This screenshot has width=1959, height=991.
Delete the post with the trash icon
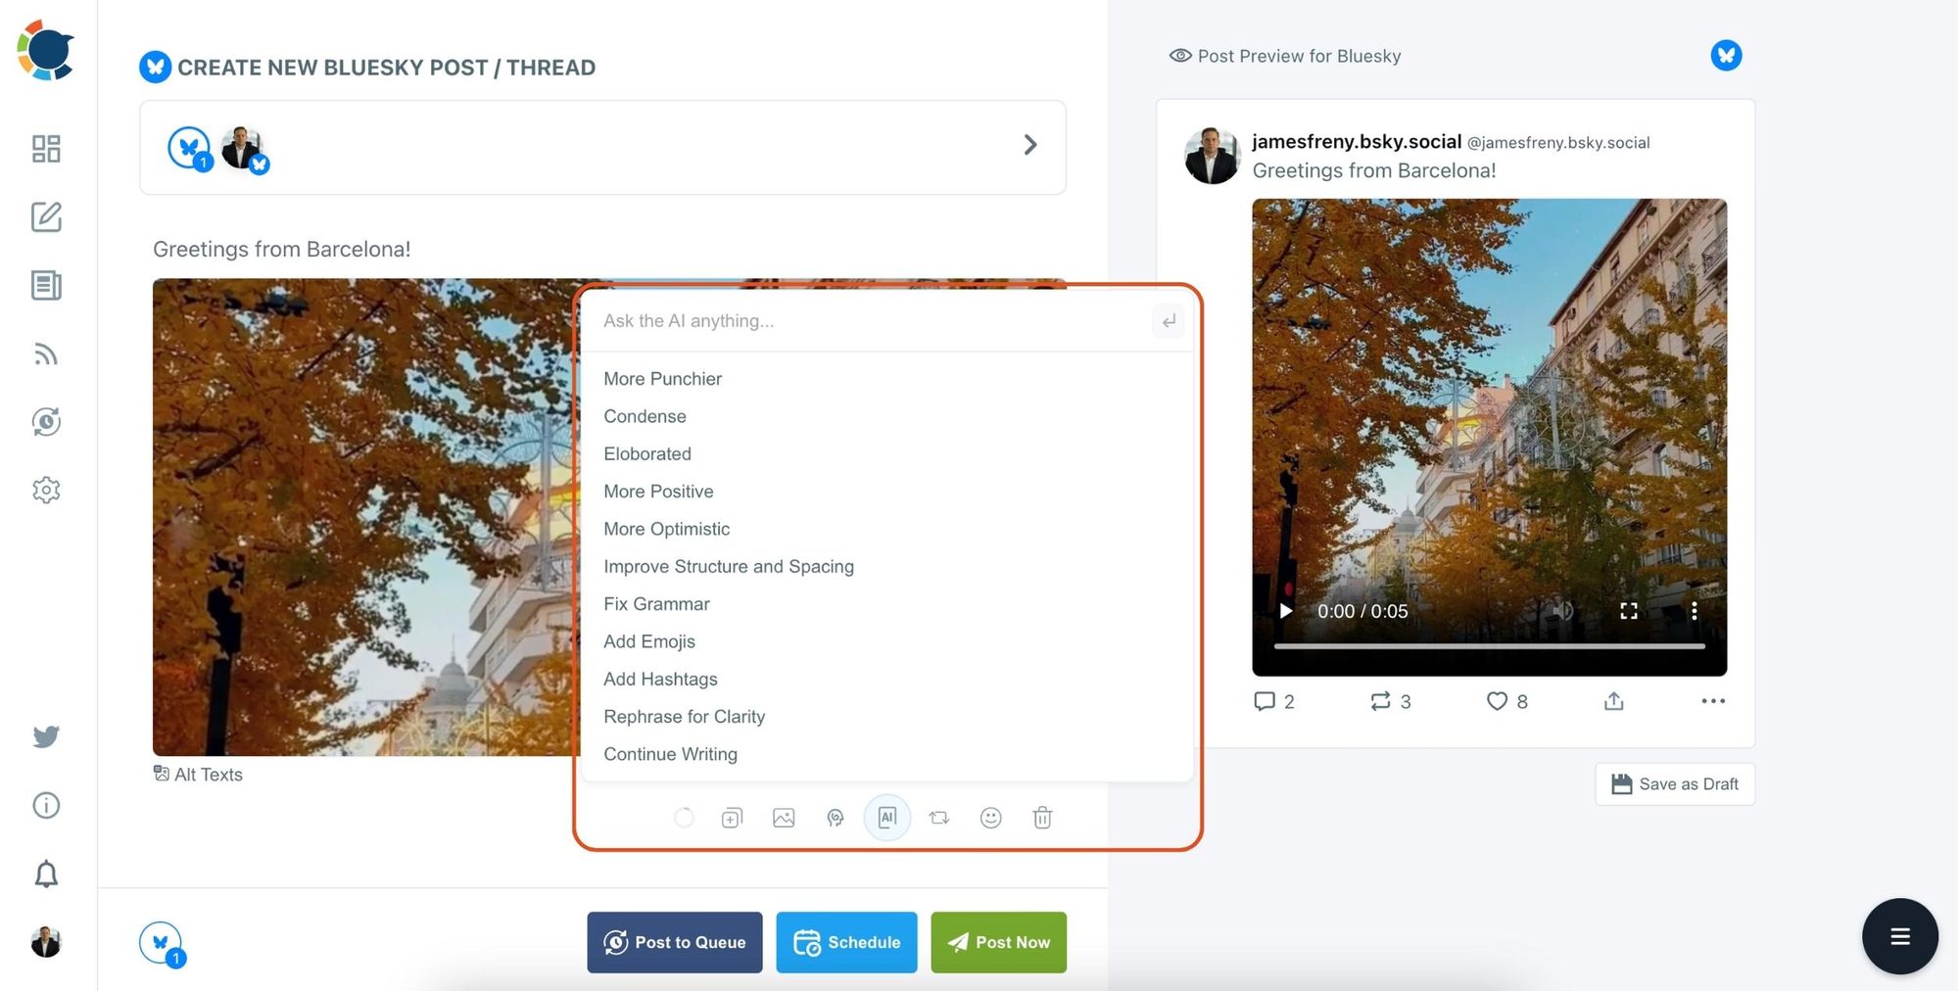tap(1042, 818)
